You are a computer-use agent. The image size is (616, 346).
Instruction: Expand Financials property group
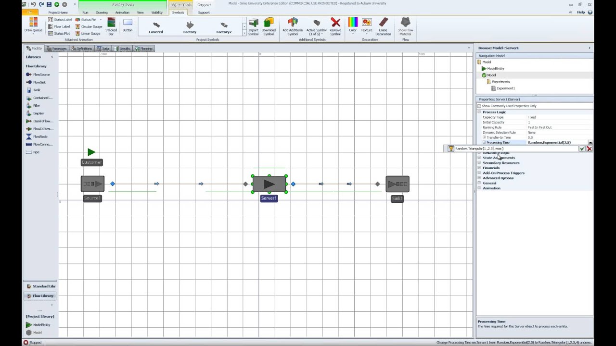click(479, 168)
